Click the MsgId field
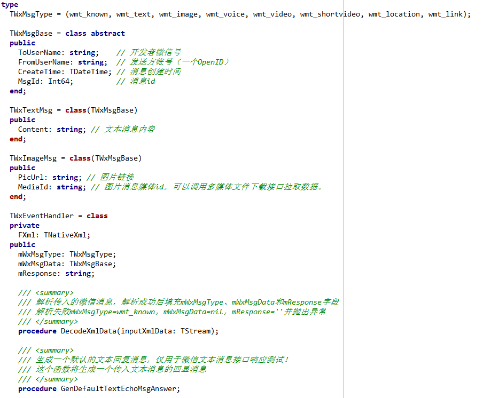The image size is (483, 398). pyautogui.click(x=29, y=81)
